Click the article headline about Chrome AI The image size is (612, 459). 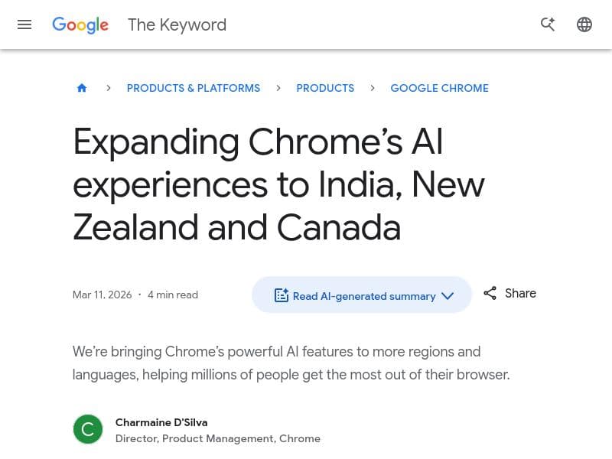coord(278,184)
